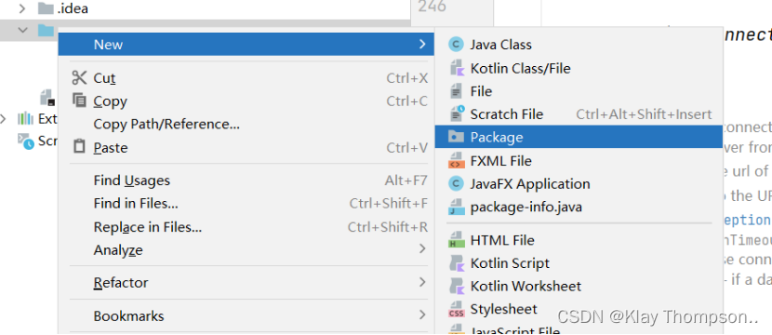Create a new Java Class
Image resolution: width=772 pixels, height=335 pixels.
[579, 45]
